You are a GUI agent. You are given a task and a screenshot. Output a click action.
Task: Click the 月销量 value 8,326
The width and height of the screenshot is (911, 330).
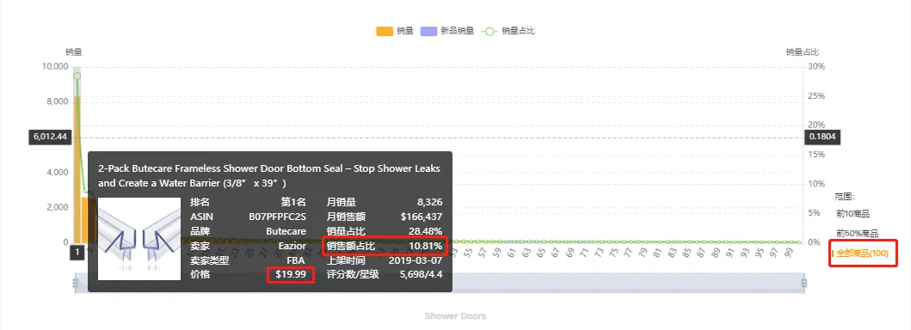tap(429, 203)
